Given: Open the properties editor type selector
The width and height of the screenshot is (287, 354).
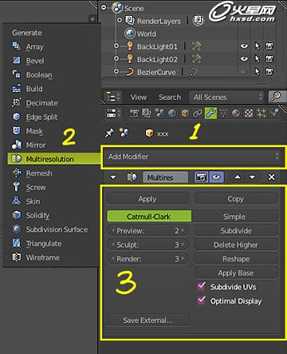Looking at the screenshot, I should tap(113, 113).
